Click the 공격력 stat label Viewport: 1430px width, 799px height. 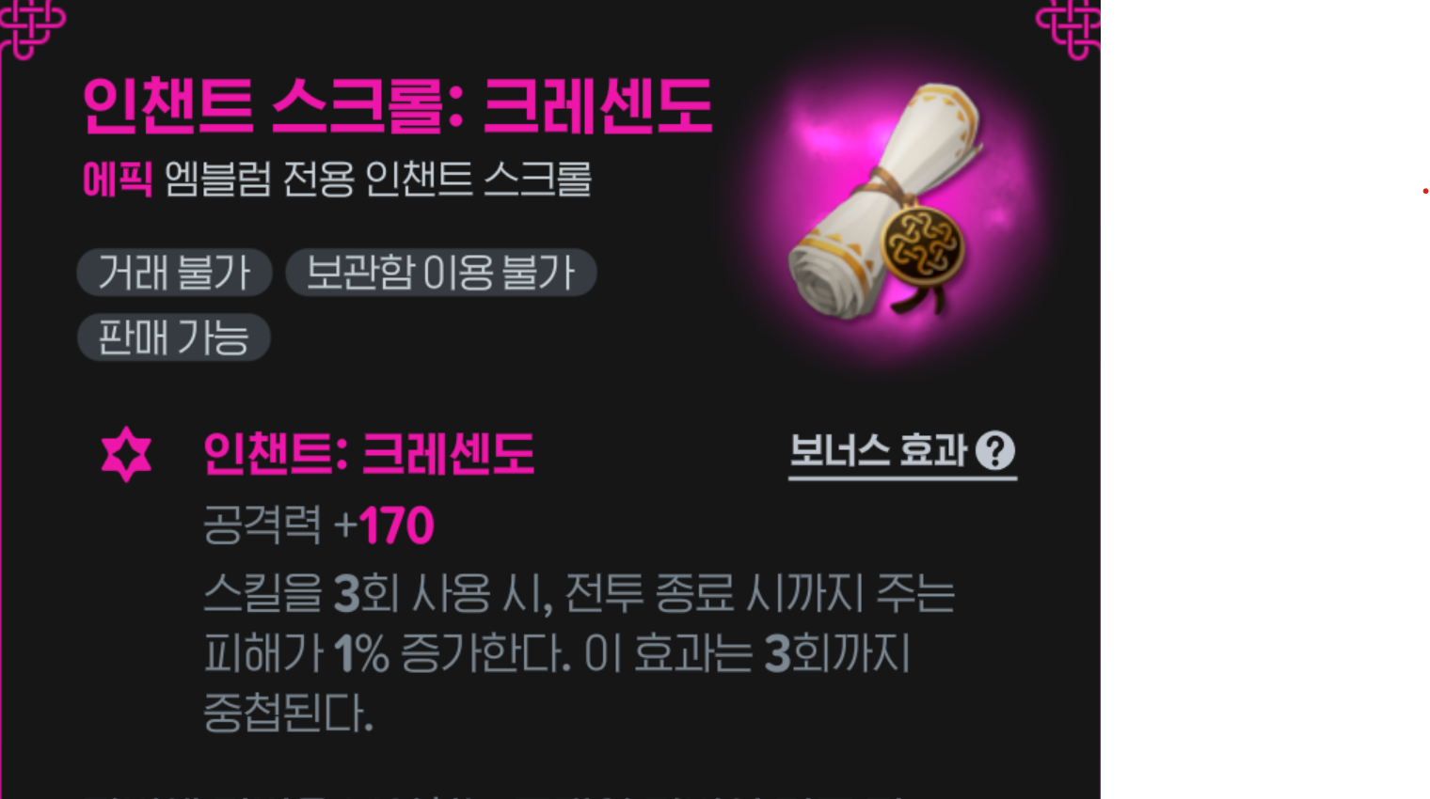pos(262,525)
